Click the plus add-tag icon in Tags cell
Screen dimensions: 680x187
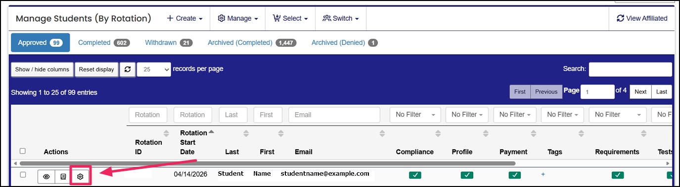tap(543, 174)
